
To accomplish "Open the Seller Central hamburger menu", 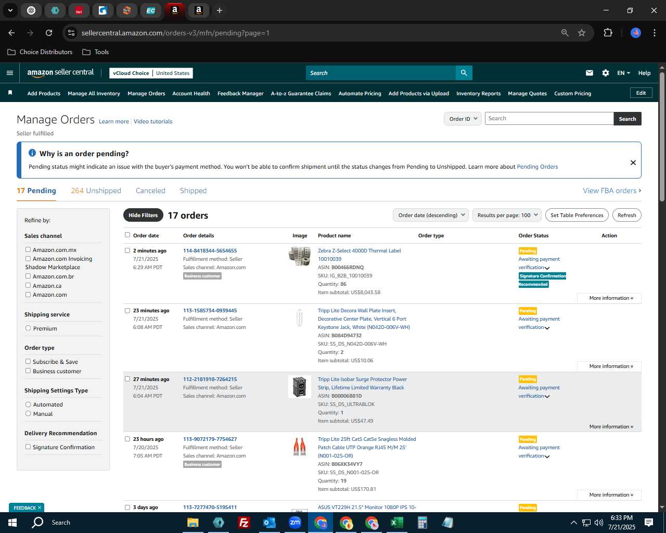I will (x=9, y=73).
